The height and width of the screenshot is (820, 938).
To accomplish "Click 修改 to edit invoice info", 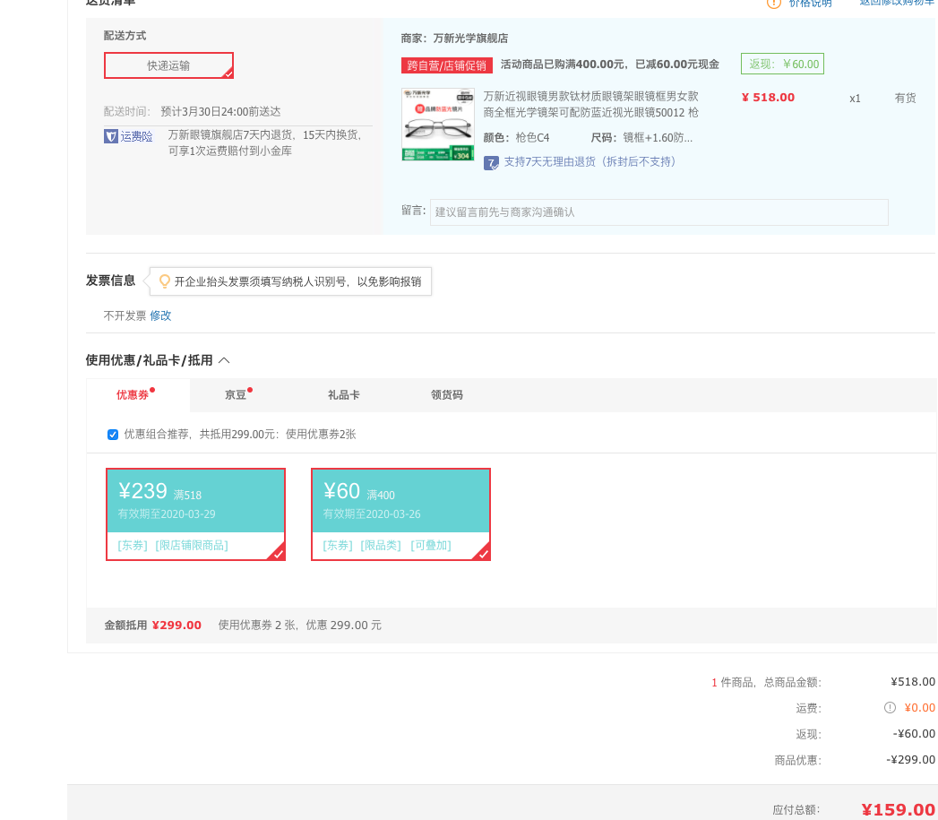I will coord(160,315).
